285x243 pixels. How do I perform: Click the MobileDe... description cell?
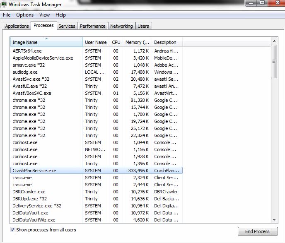(165, 58)
